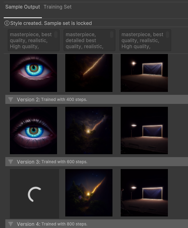Open the night forest thumbnail above Version 3 header
This screenshot has height=228, width=188.
(89, 130)
